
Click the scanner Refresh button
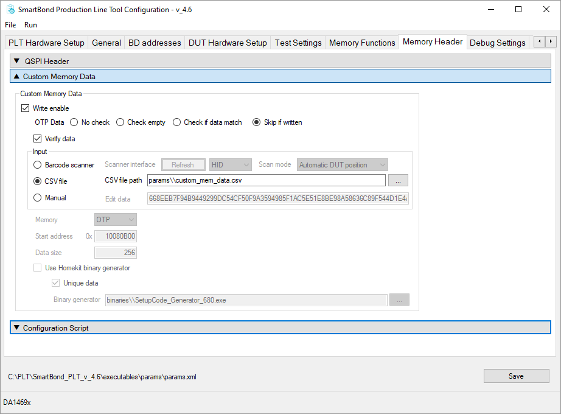click(x=184, y=165)
